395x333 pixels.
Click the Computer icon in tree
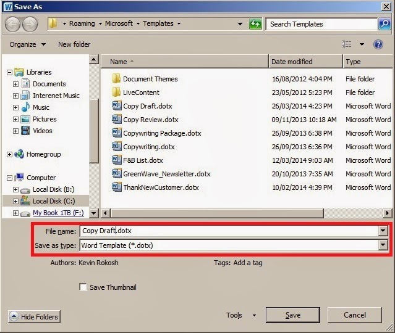point(19,178)
